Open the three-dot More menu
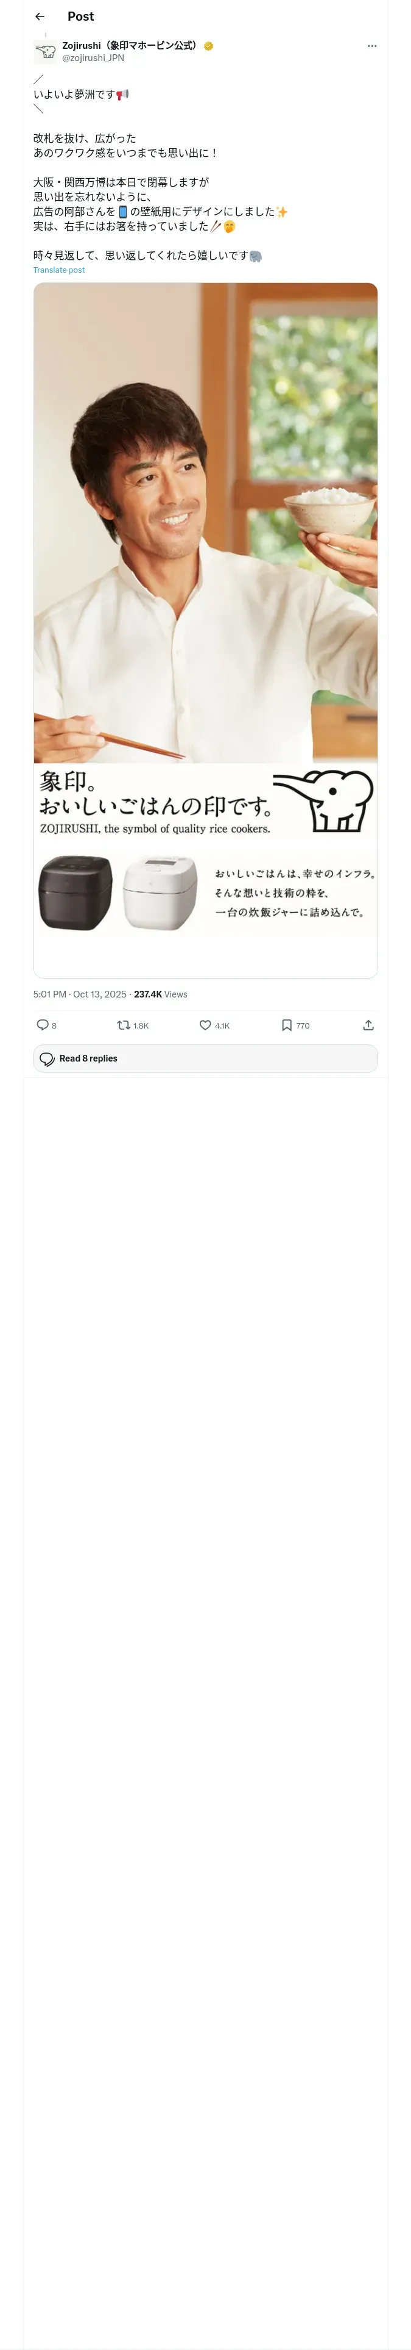Image resolution: width=411 pixels, height=2350 pixels. pos(372,46)
